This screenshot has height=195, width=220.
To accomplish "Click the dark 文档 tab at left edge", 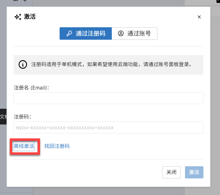I will 3,116.
